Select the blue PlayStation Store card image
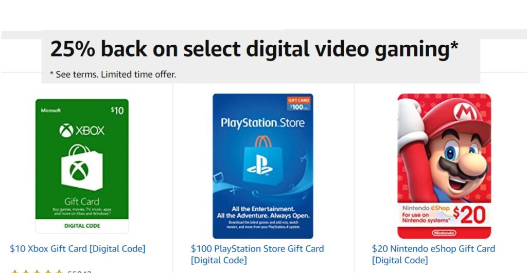This screenshot has height=273, width=527. coord(263,166)
